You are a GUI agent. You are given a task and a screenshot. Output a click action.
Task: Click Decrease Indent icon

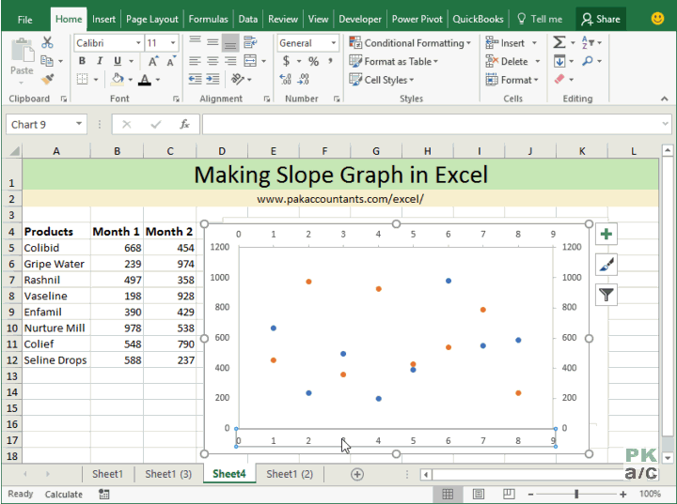coord(196,79)
